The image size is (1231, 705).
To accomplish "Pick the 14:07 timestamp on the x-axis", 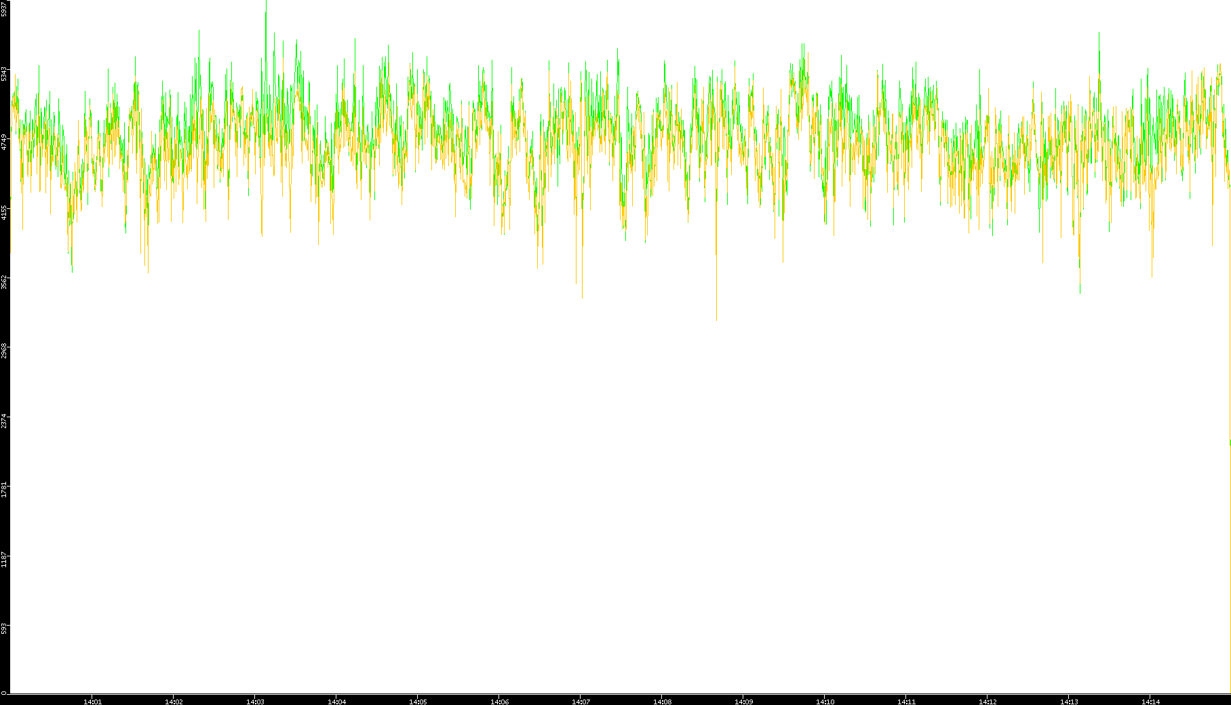I will click(x=581, y=701).
